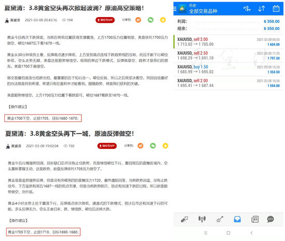Viewport: 285px width, 241px height.
Task: Click the balance value on the 结余 row
Action: point(272,29)
